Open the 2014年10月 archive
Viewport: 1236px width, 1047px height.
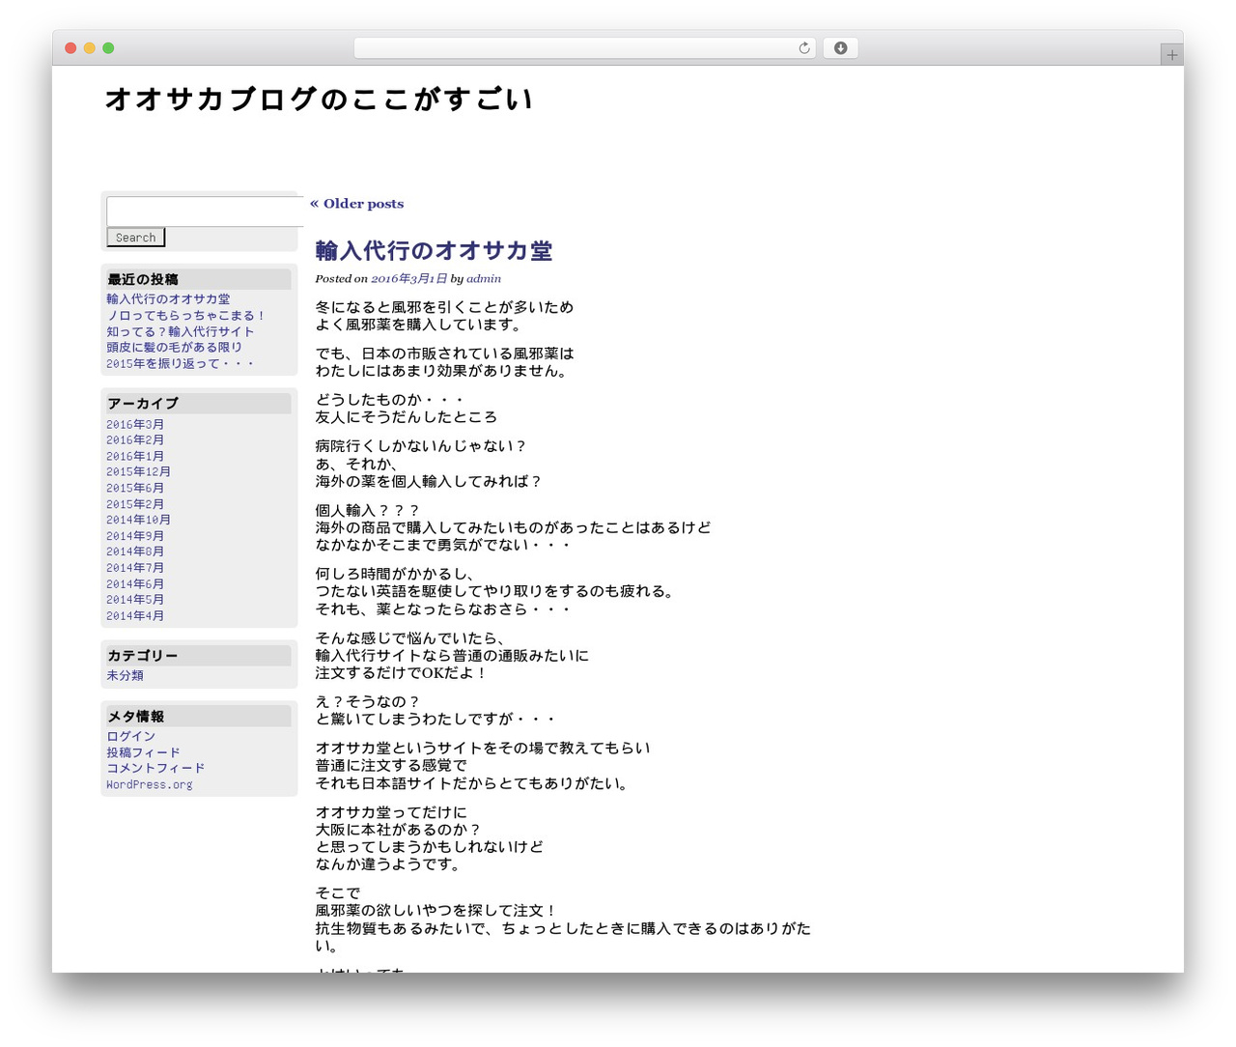(x=138, y=520)
